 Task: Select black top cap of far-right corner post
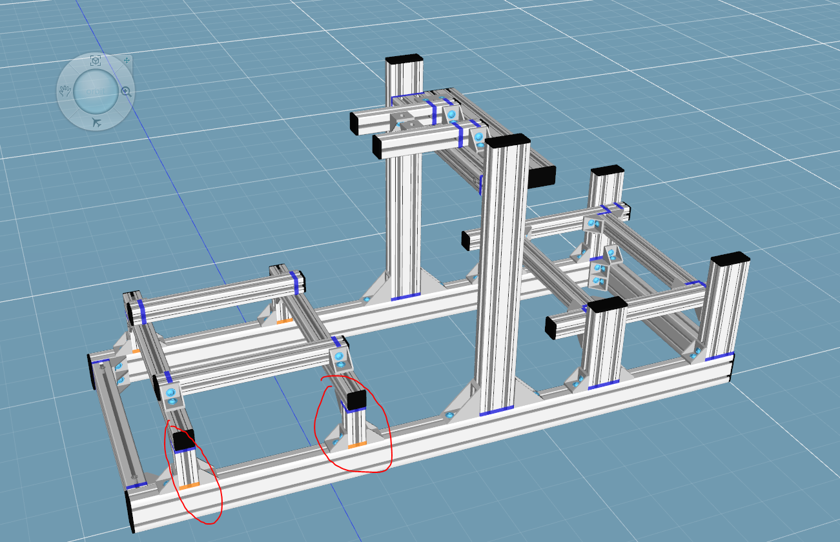[x=730, y=258]
